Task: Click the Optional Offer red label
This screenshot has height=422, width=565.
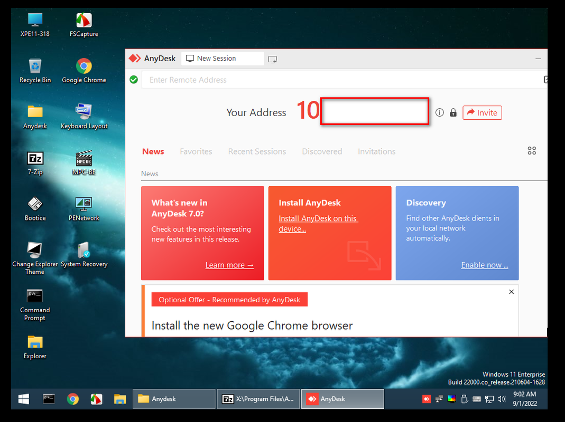Action: (229, 300)
